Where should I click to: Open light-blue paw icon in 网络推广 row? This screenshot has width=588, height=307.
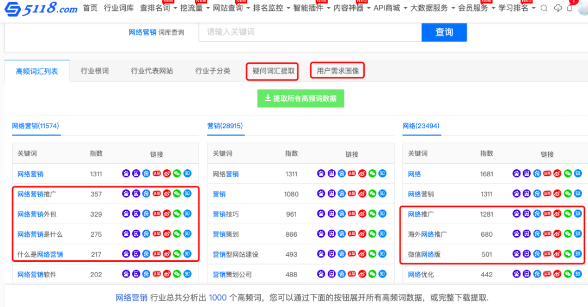[537, 214]
